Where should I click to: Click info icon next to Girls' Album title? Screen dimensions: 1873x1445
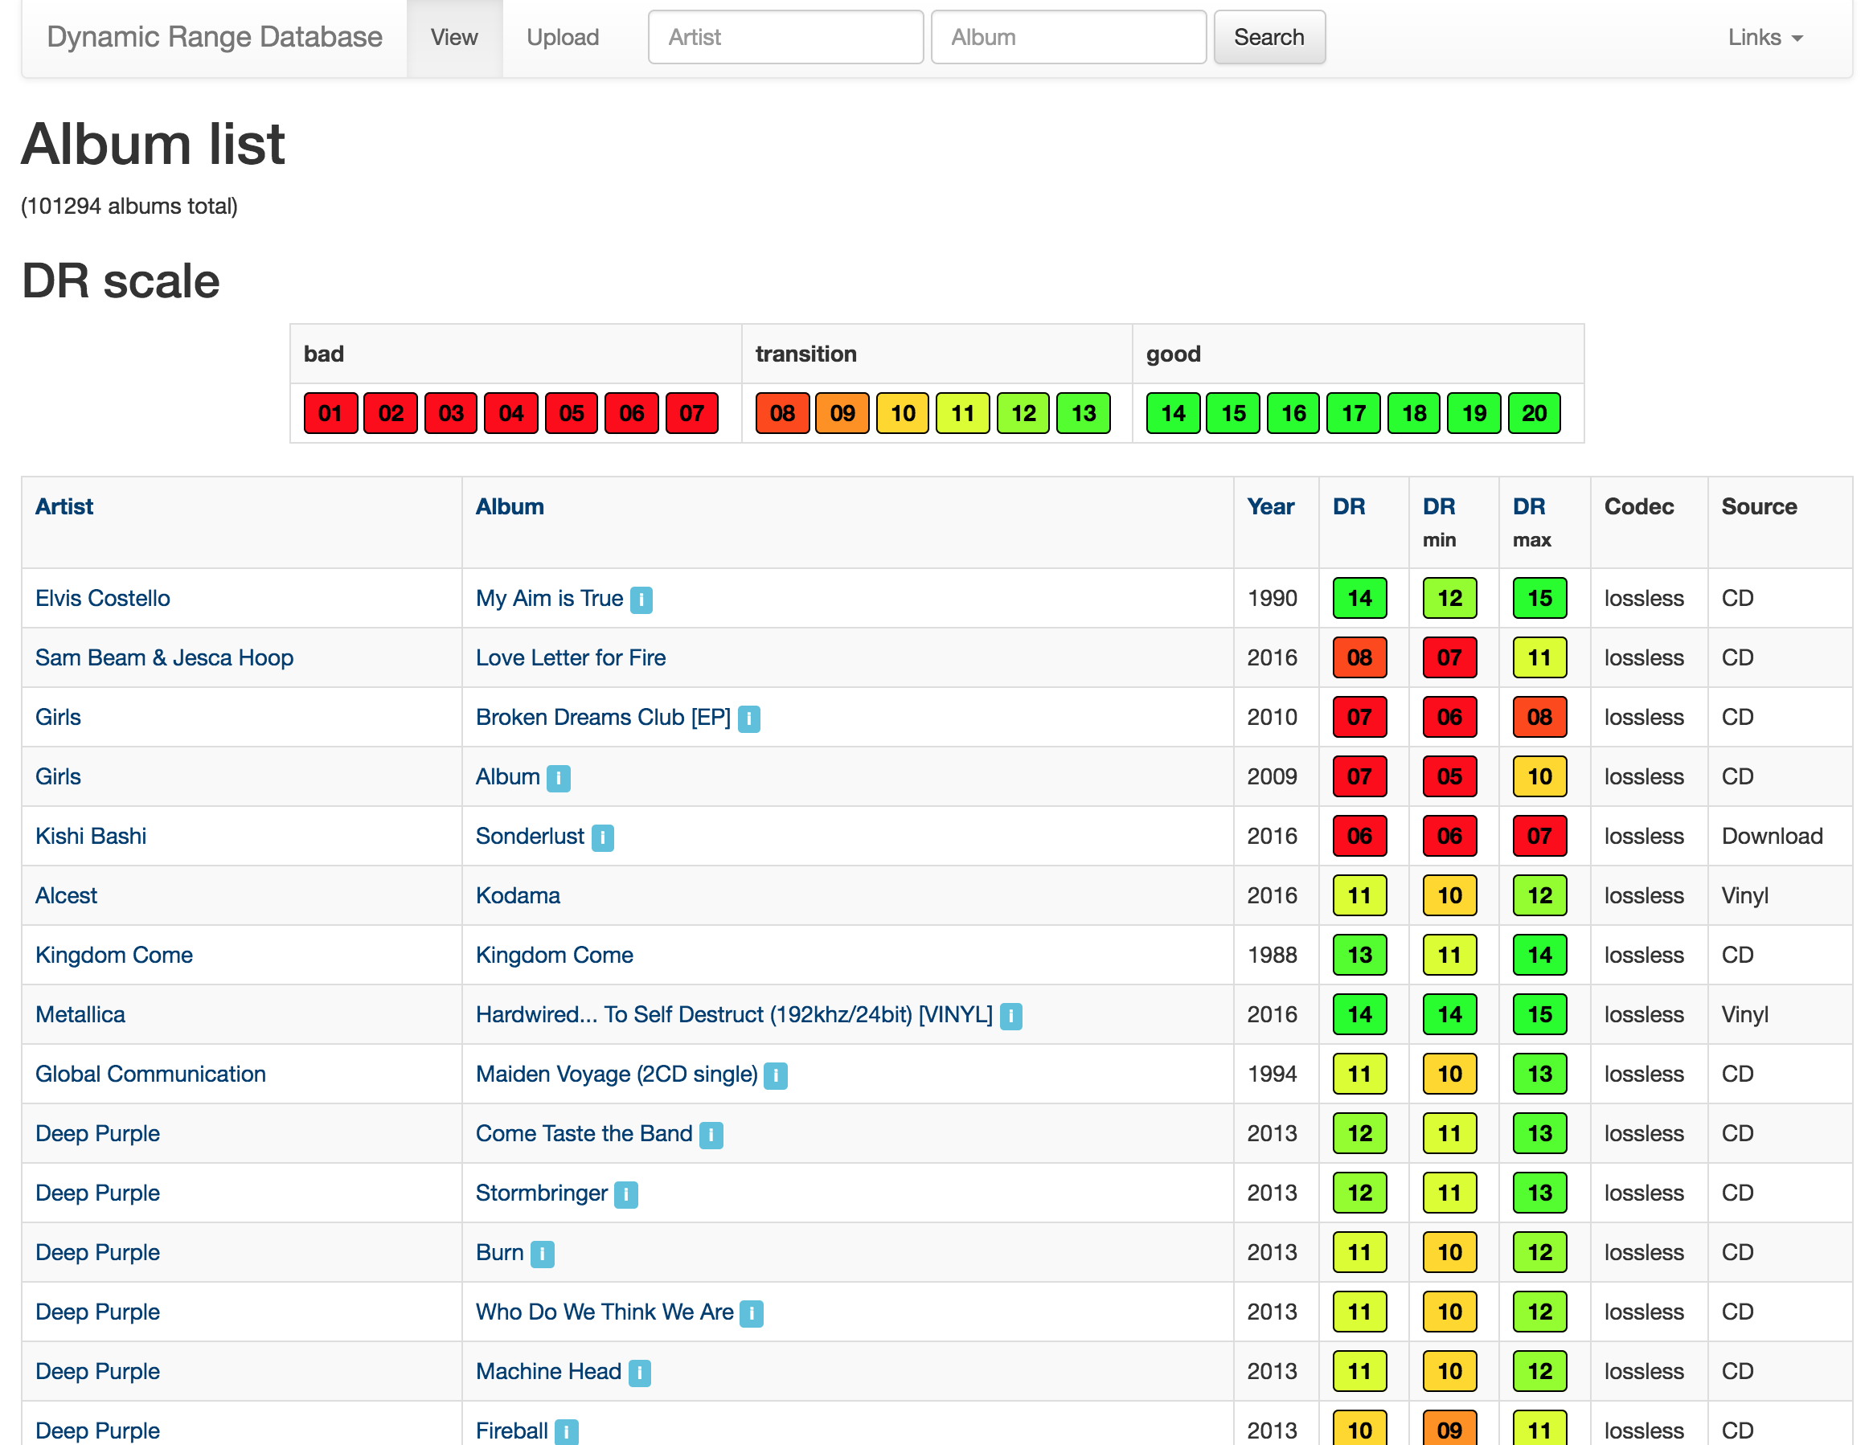(x=559, y=778)
